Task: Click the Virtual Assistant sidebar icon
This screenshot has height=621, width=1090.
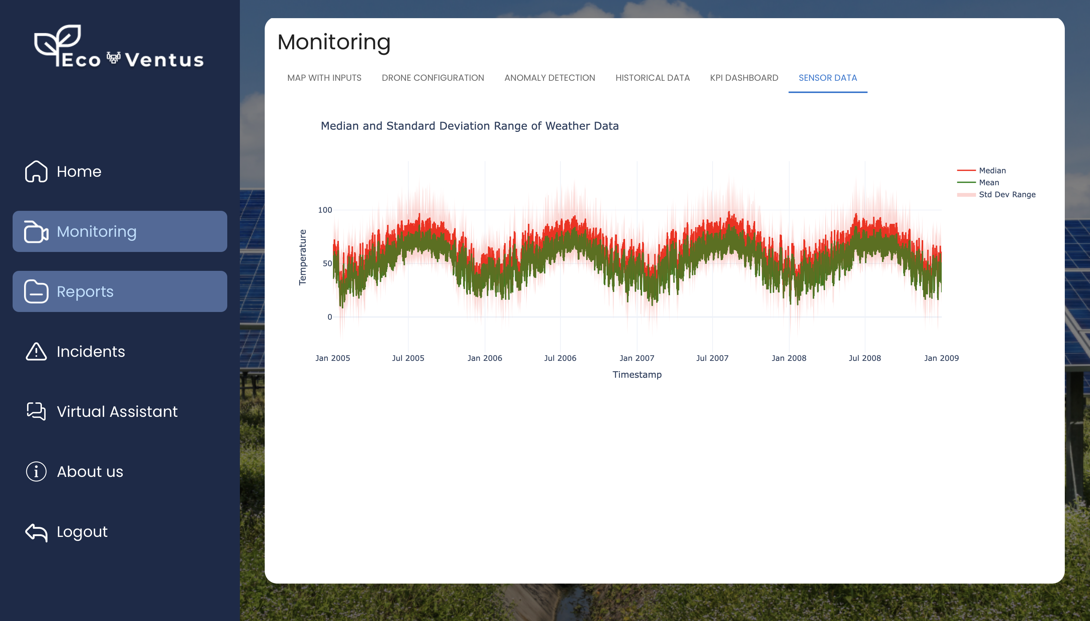Action: click(35, 411)
